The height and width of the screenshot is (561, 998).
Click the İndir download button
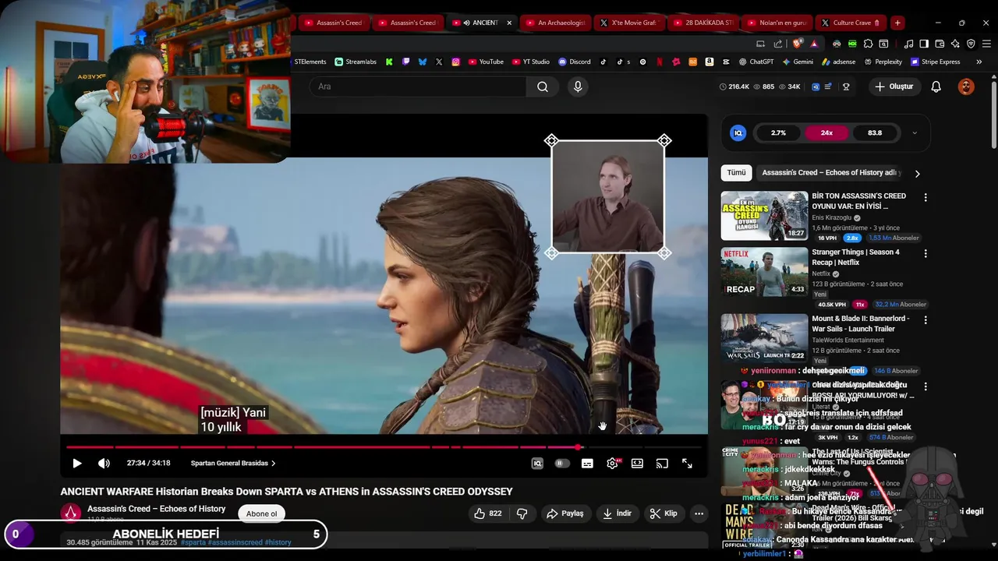[618, 513]
